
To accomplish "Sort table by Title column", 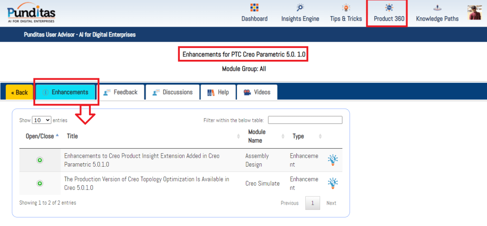I will (x=72, y=136).
